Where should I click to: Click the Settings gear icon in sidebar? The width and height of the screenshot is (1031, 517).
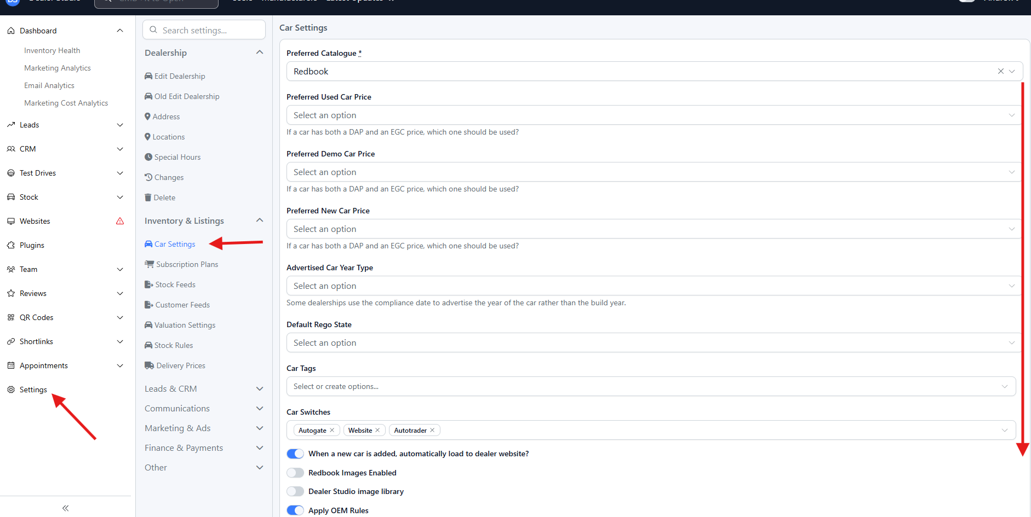coord(11,390)
